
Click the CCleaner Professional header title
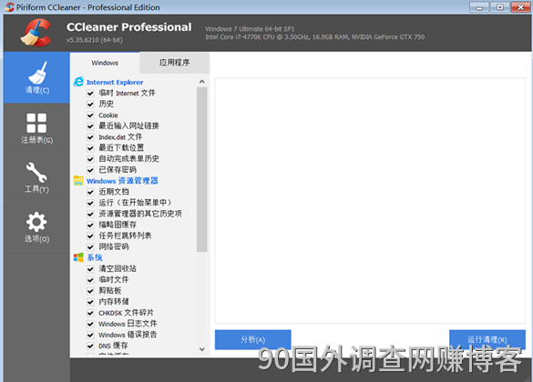point(129,27)
